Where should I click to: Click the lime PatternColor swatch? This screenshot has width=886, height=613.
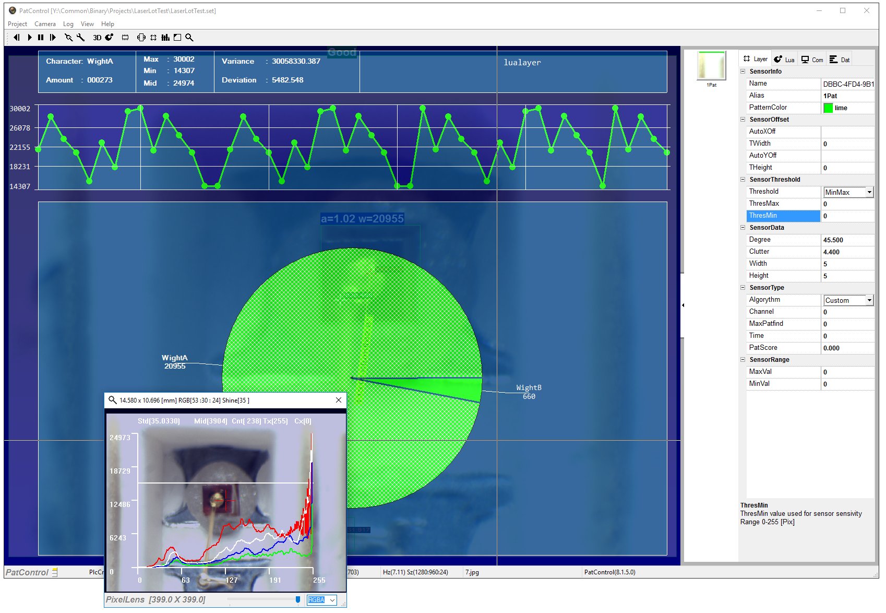828,108
